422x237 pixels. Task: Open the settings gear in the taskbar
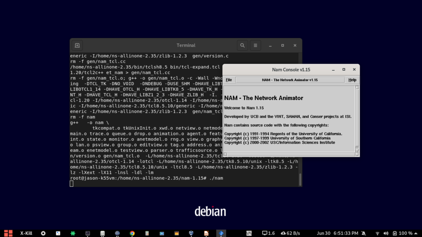click(x=43, y=233)
